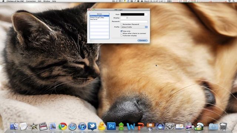Launch Cyberduck rubber duck icon in dock
The height and width of the screenshot is (133, 237).
coord(102,126)
